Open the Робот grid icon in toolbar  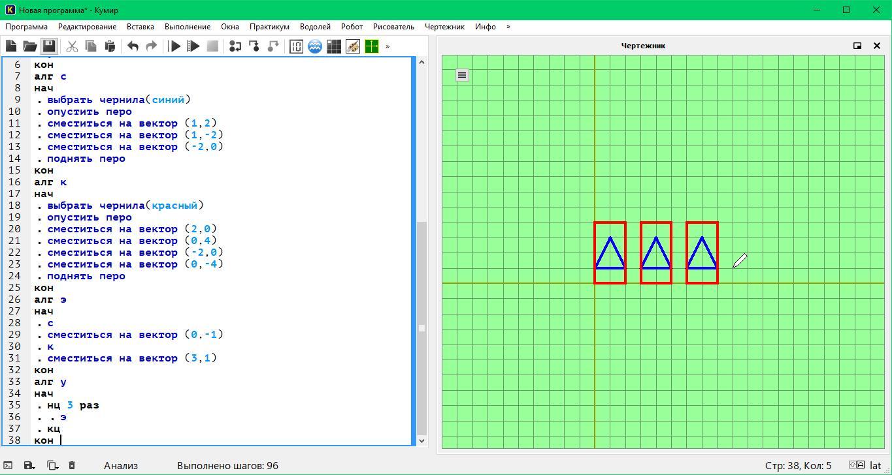(334, 46)
